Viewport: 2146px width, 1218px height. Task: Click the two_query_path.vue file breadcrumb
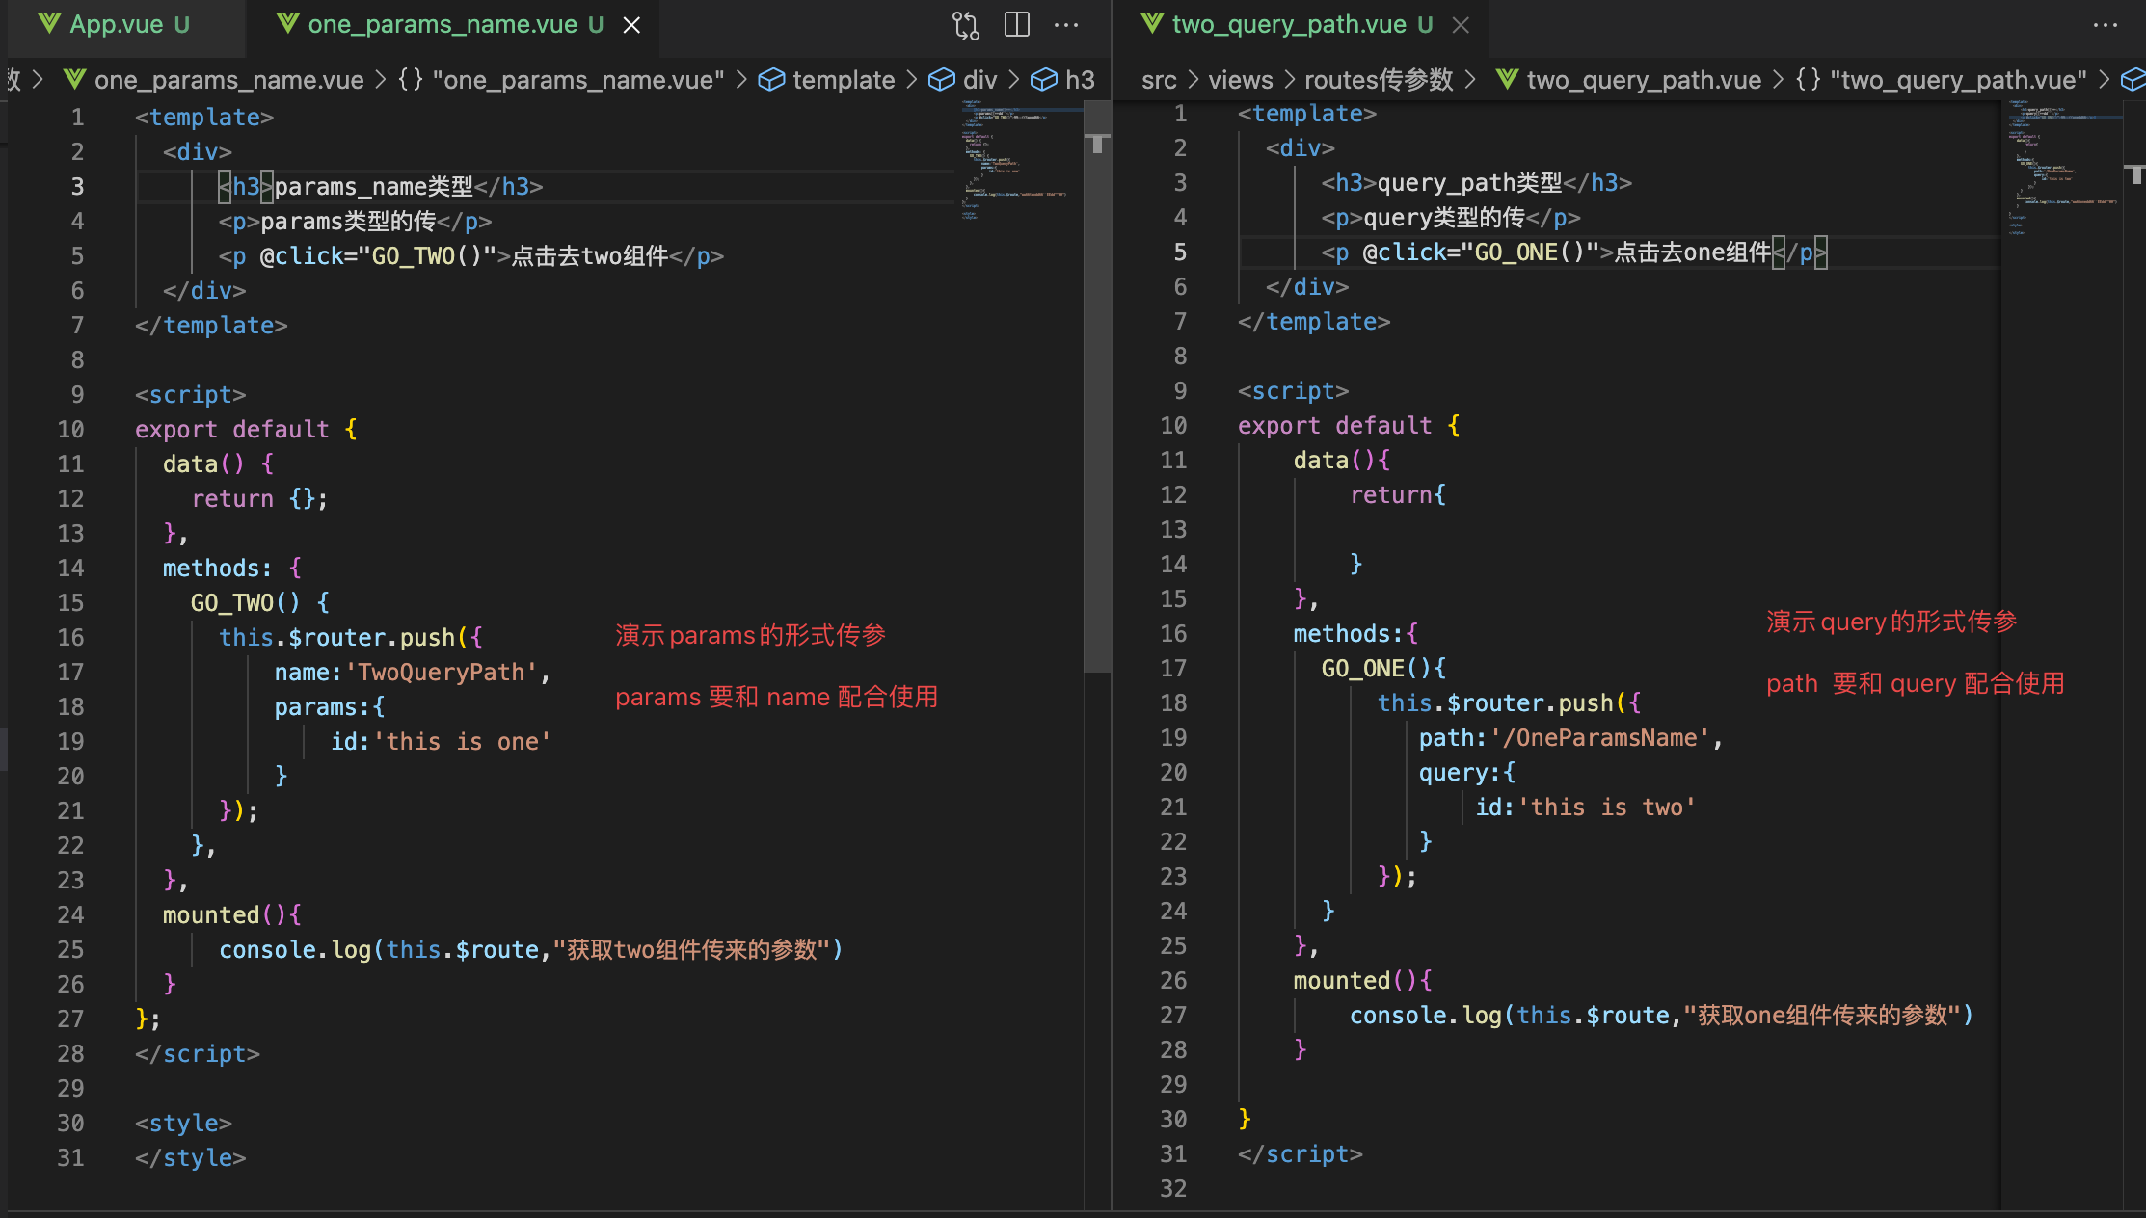[x=1643, y=80]
